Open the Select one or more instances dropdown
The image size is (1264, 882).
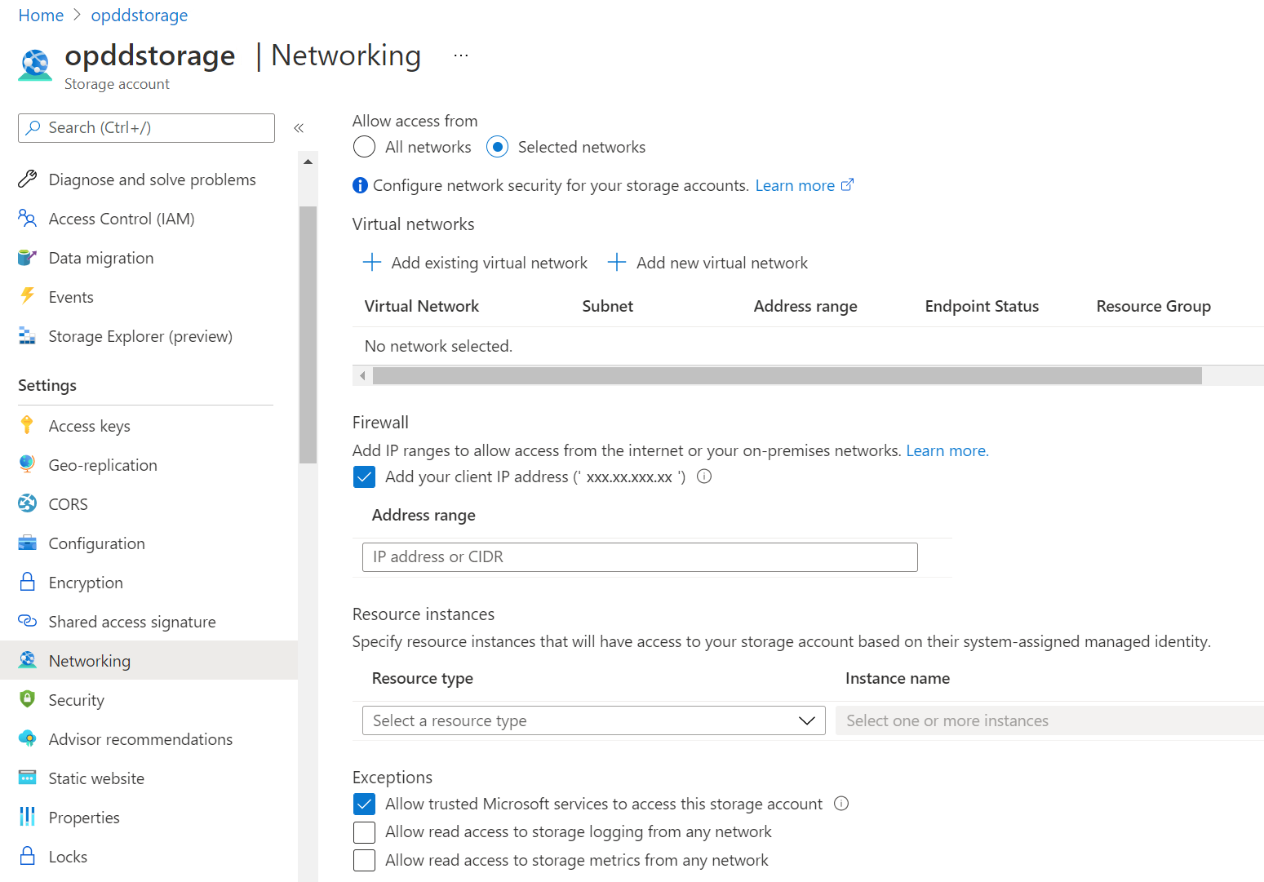tap(1049, 720)
